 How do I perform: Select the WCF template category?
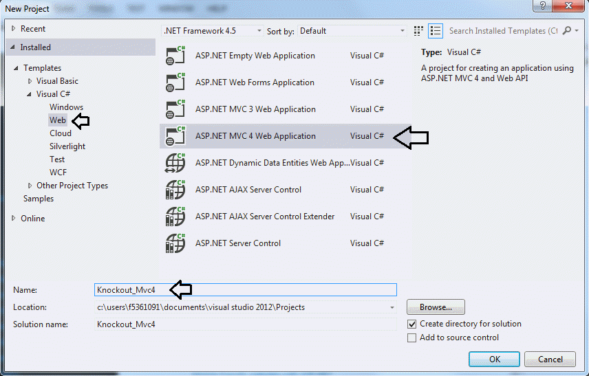pos(58,173)
